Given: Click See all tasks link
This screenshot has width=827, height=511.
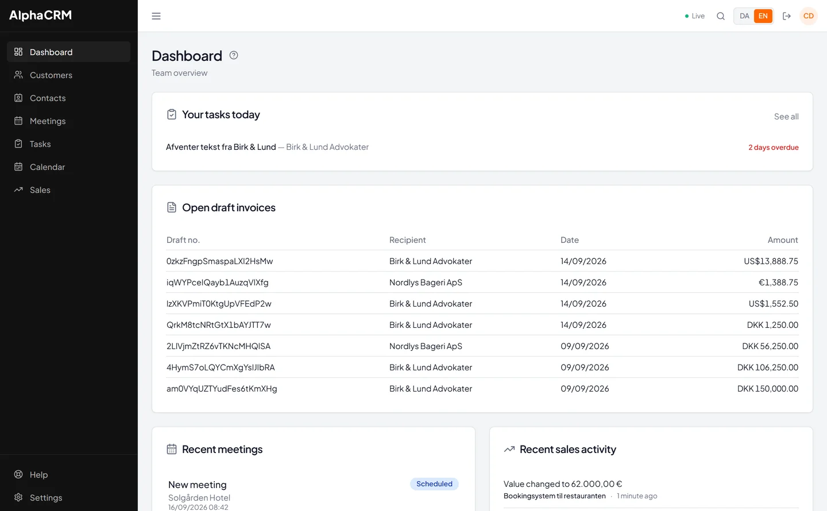Looking at the screenshot, I should (786, 117).
